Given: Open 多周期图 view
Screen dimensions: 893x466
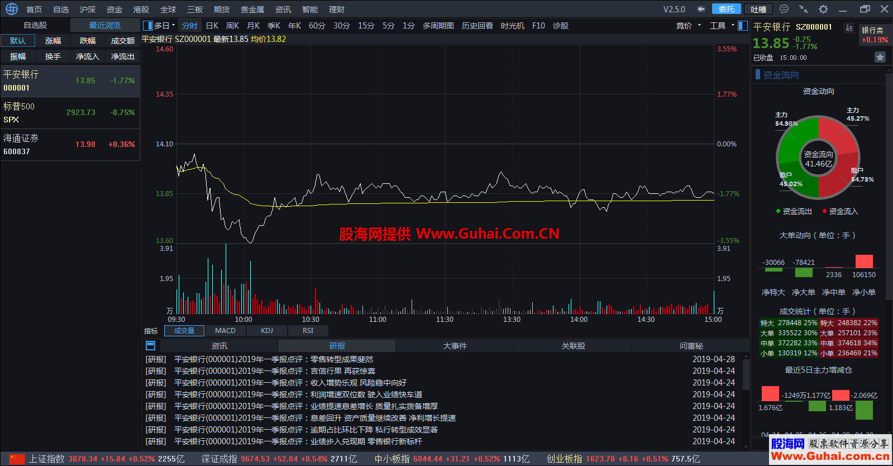Looking at the screenshot, I should [438, 26].
